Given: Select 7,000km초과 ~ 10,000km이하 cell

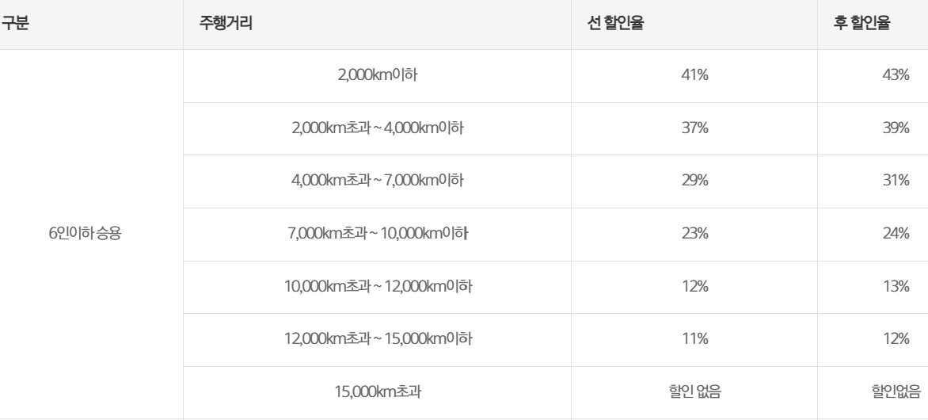Looking at the screenshot, I should [377, 234].
